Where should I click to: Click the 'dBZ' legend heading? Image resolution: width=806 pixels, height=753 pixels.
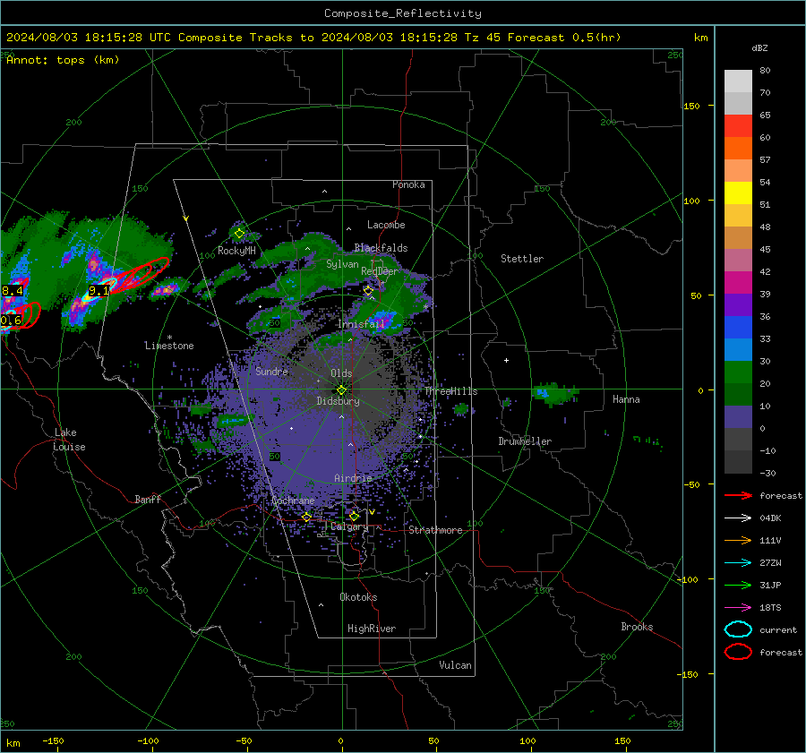759,47
